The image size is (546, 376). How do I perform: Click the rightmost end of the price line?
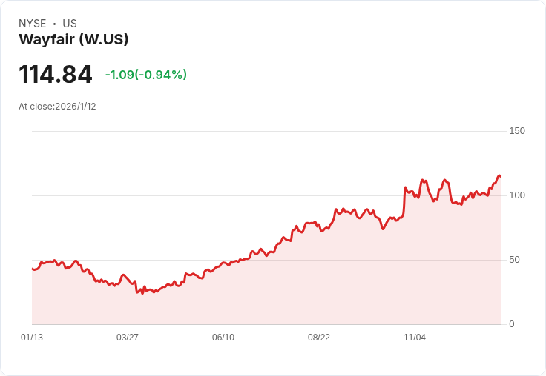(x=500, y=176)
